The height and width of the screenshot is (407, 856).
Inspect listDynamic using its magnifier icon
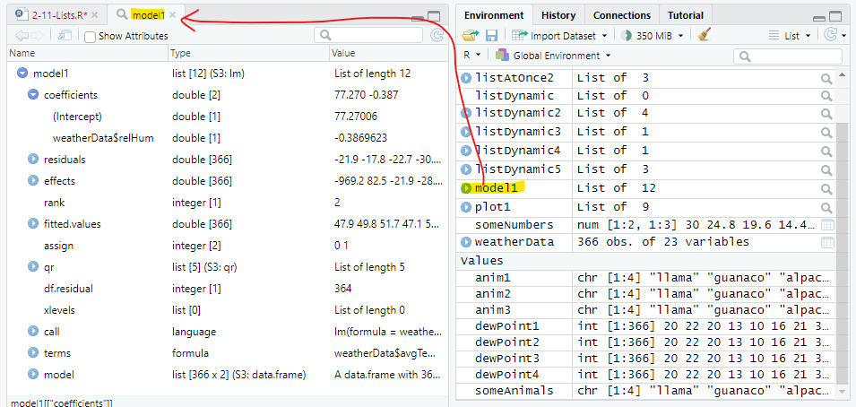[x=826, y=96]
